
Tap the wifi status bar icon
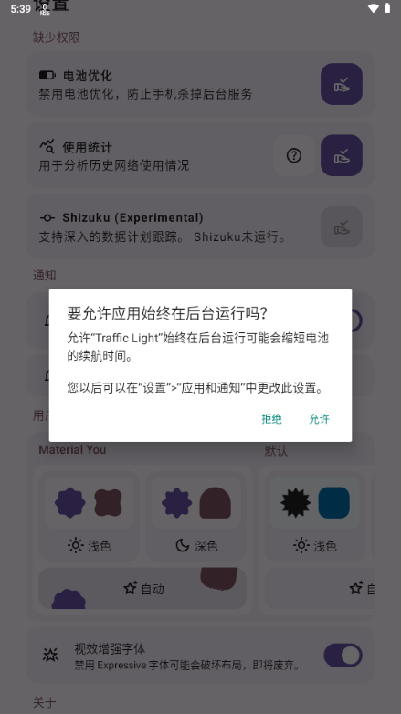point(374,8)
